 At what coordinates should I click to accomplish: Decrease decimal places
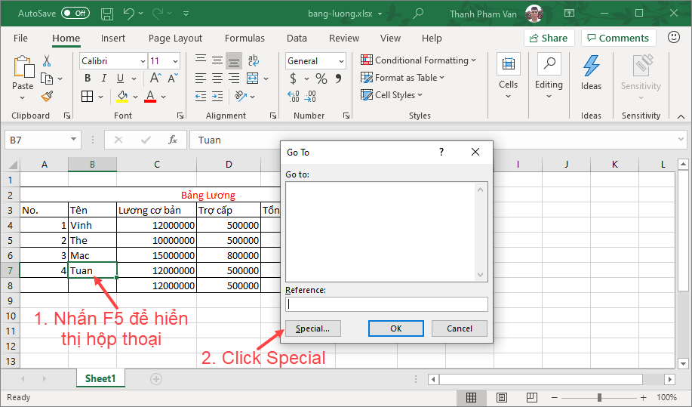pyautogui.click(x=310, y=96)
